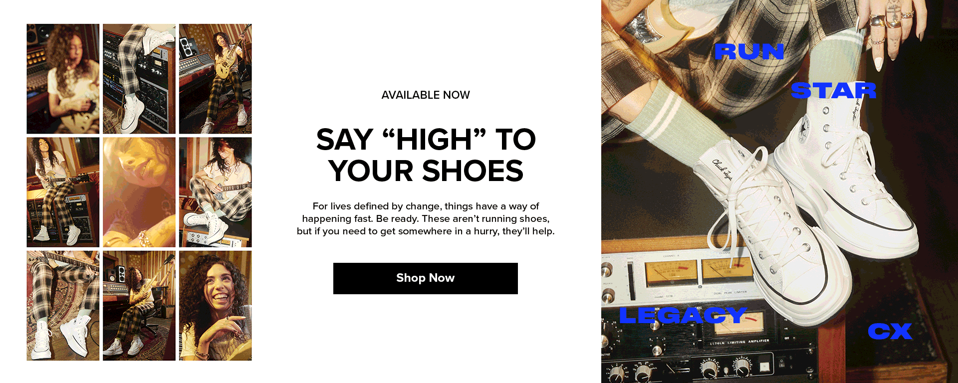Select seated woman with guitar on equipment photo
Viewport: 958px width, 383px height.
pos(63,192)
